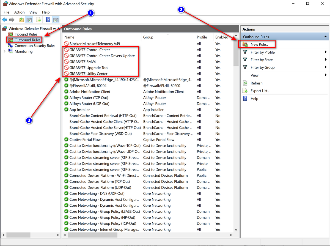The height and width of the screenshot is (246, 330).
Task: Click the Monitoring tree icon
Action: (x=11, y=51)
